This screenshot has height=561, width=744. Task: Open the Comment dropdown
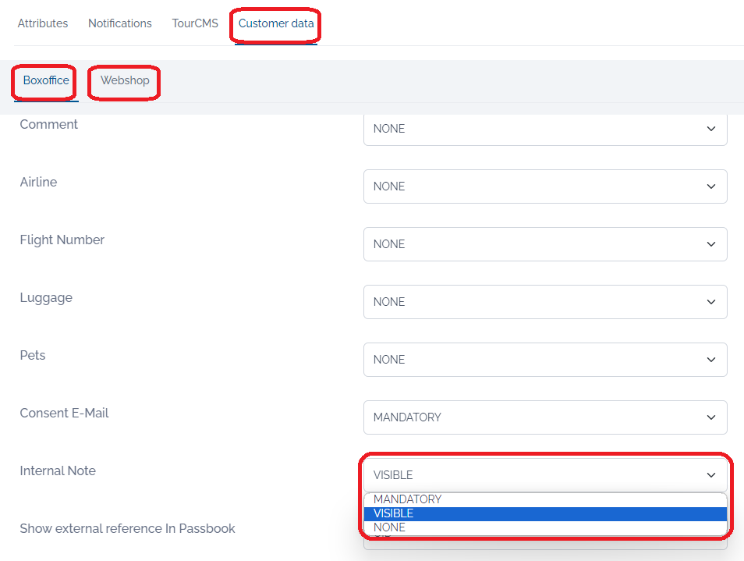(x=545, y=129)
